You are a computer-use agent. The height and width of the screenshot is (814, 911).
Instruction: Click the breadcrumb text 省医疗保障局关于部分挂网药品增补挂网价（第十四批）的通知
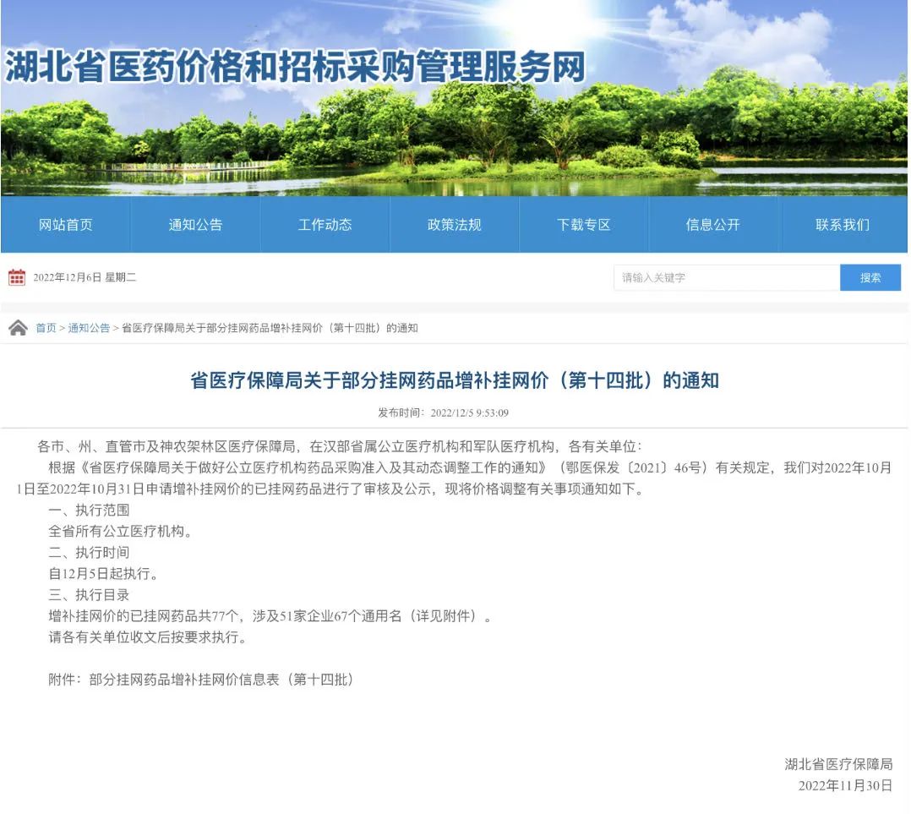tap(270, 328)
